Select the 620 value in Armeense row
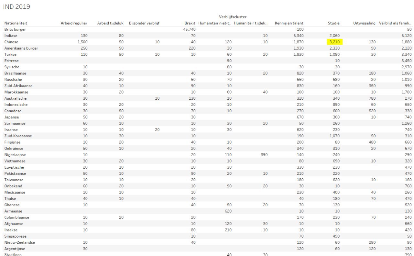414x256 pixels. pyautogui.click(x=228, y=211)
